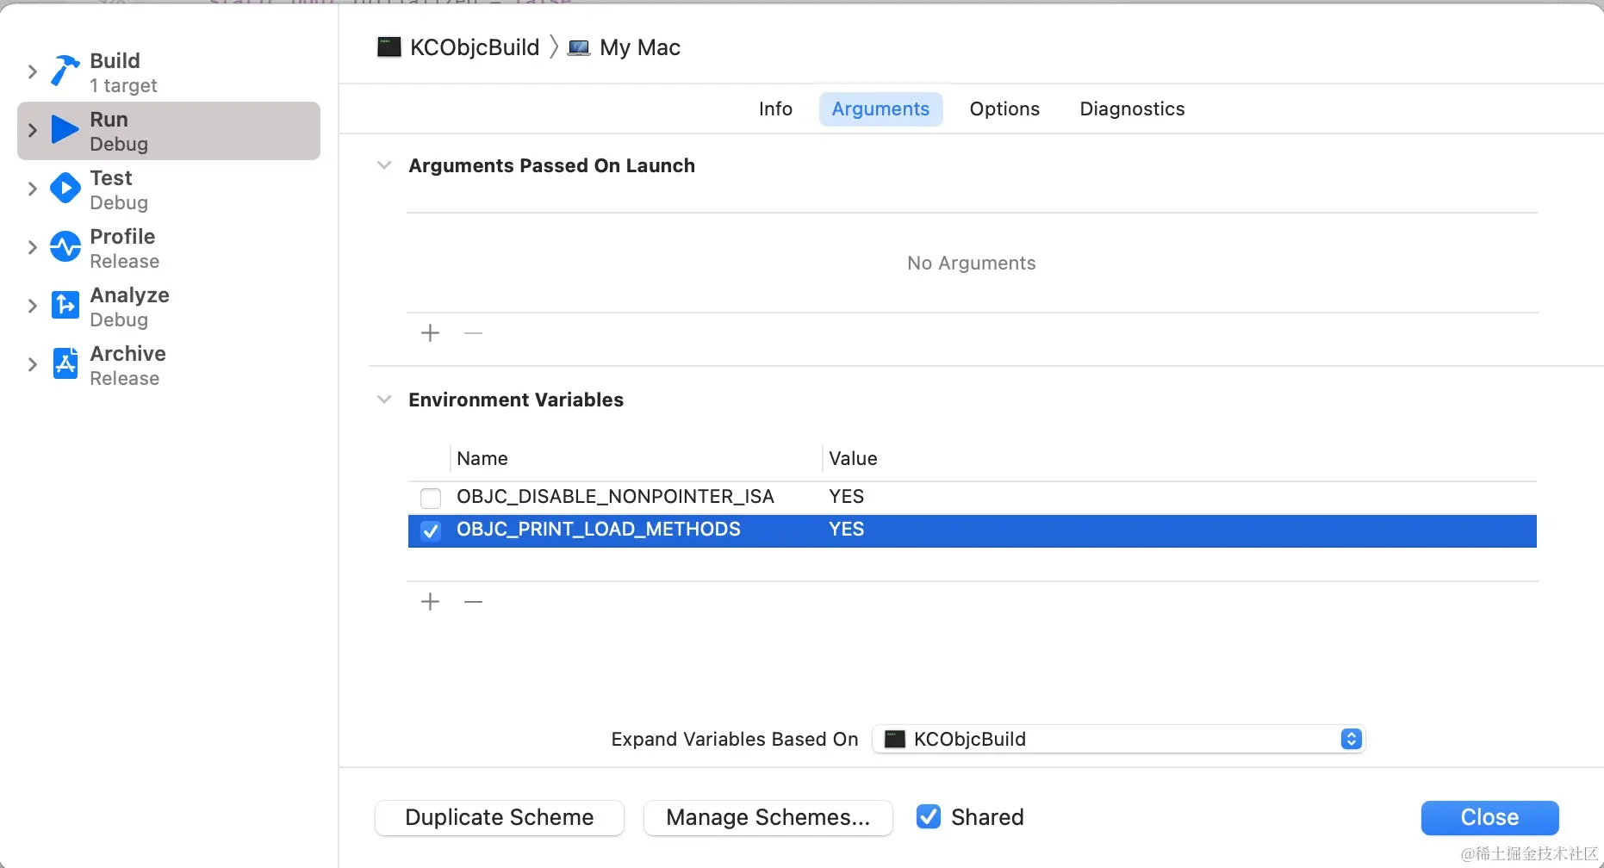Collapse the Arguments Passed On Launch section

click(383, 165)
